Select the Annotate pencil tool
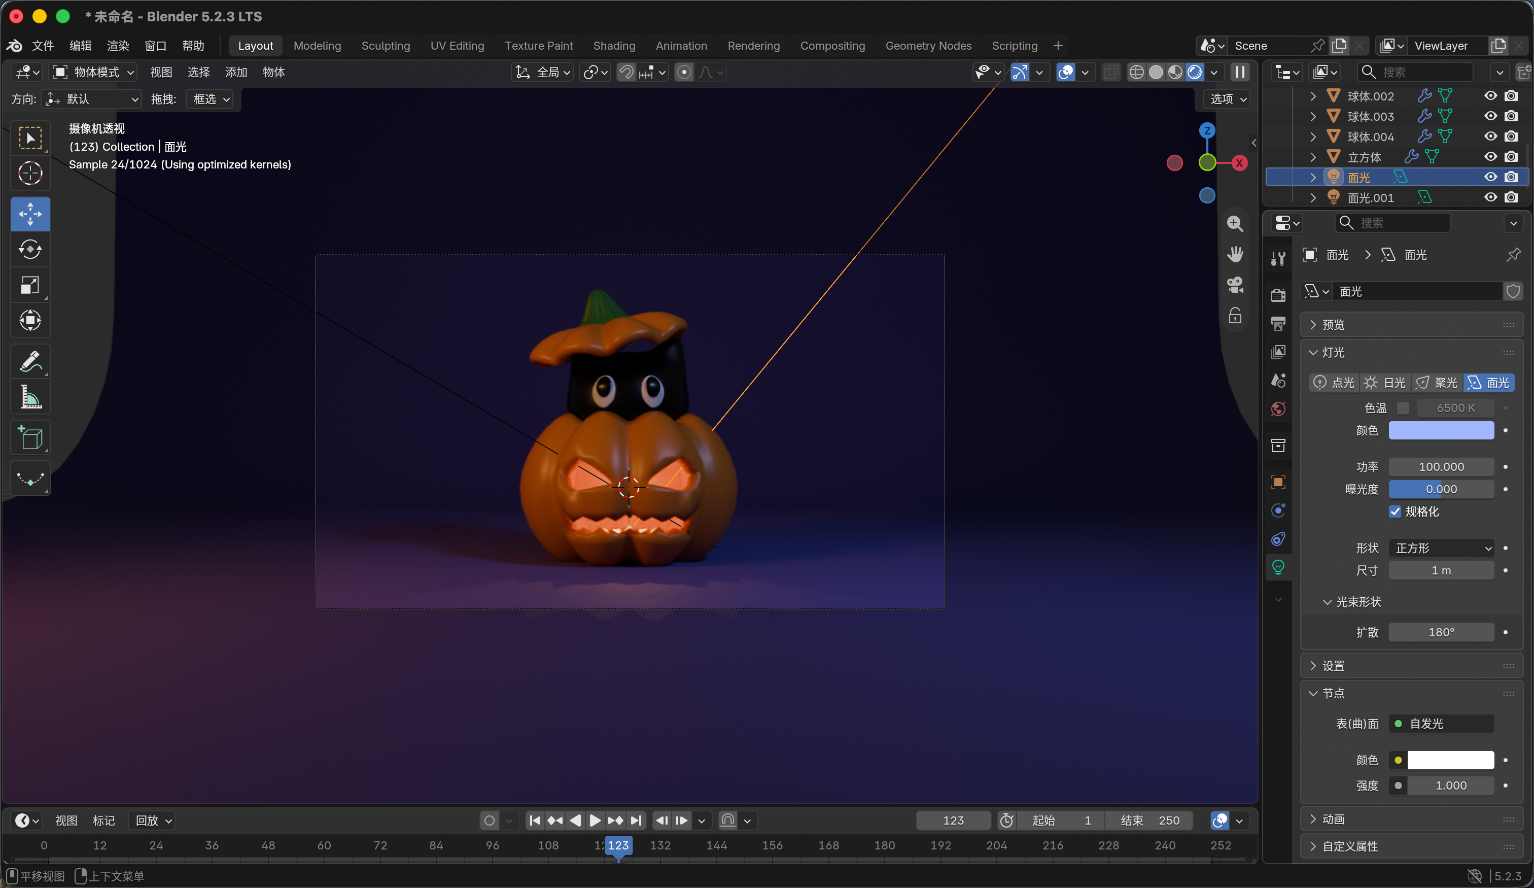 (30, 361)
